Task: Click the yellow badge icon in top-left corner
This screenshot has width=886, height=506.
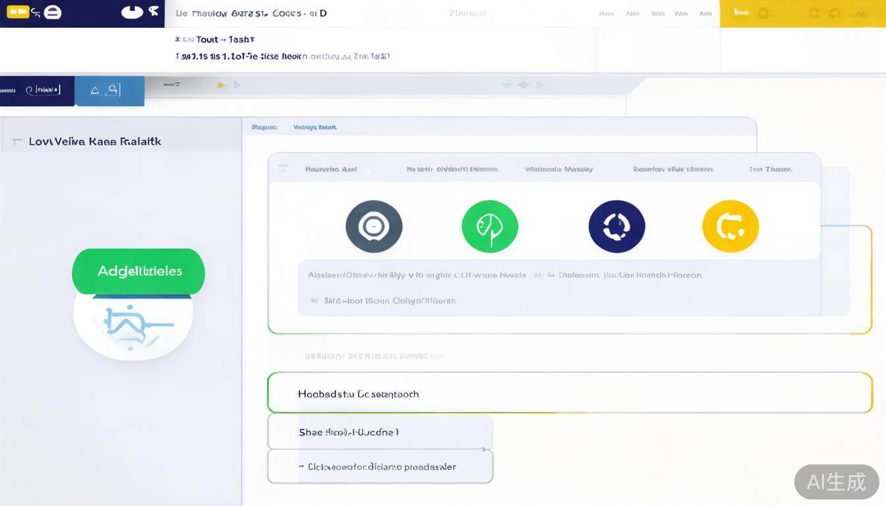Action: point(18,12)
